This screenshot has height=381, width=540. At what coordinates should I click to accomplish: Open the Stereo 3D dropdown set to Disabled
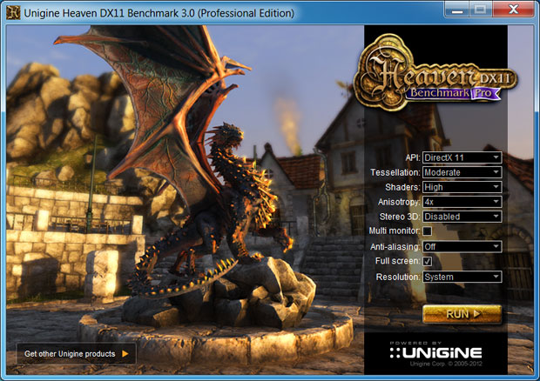pos(462,217)
